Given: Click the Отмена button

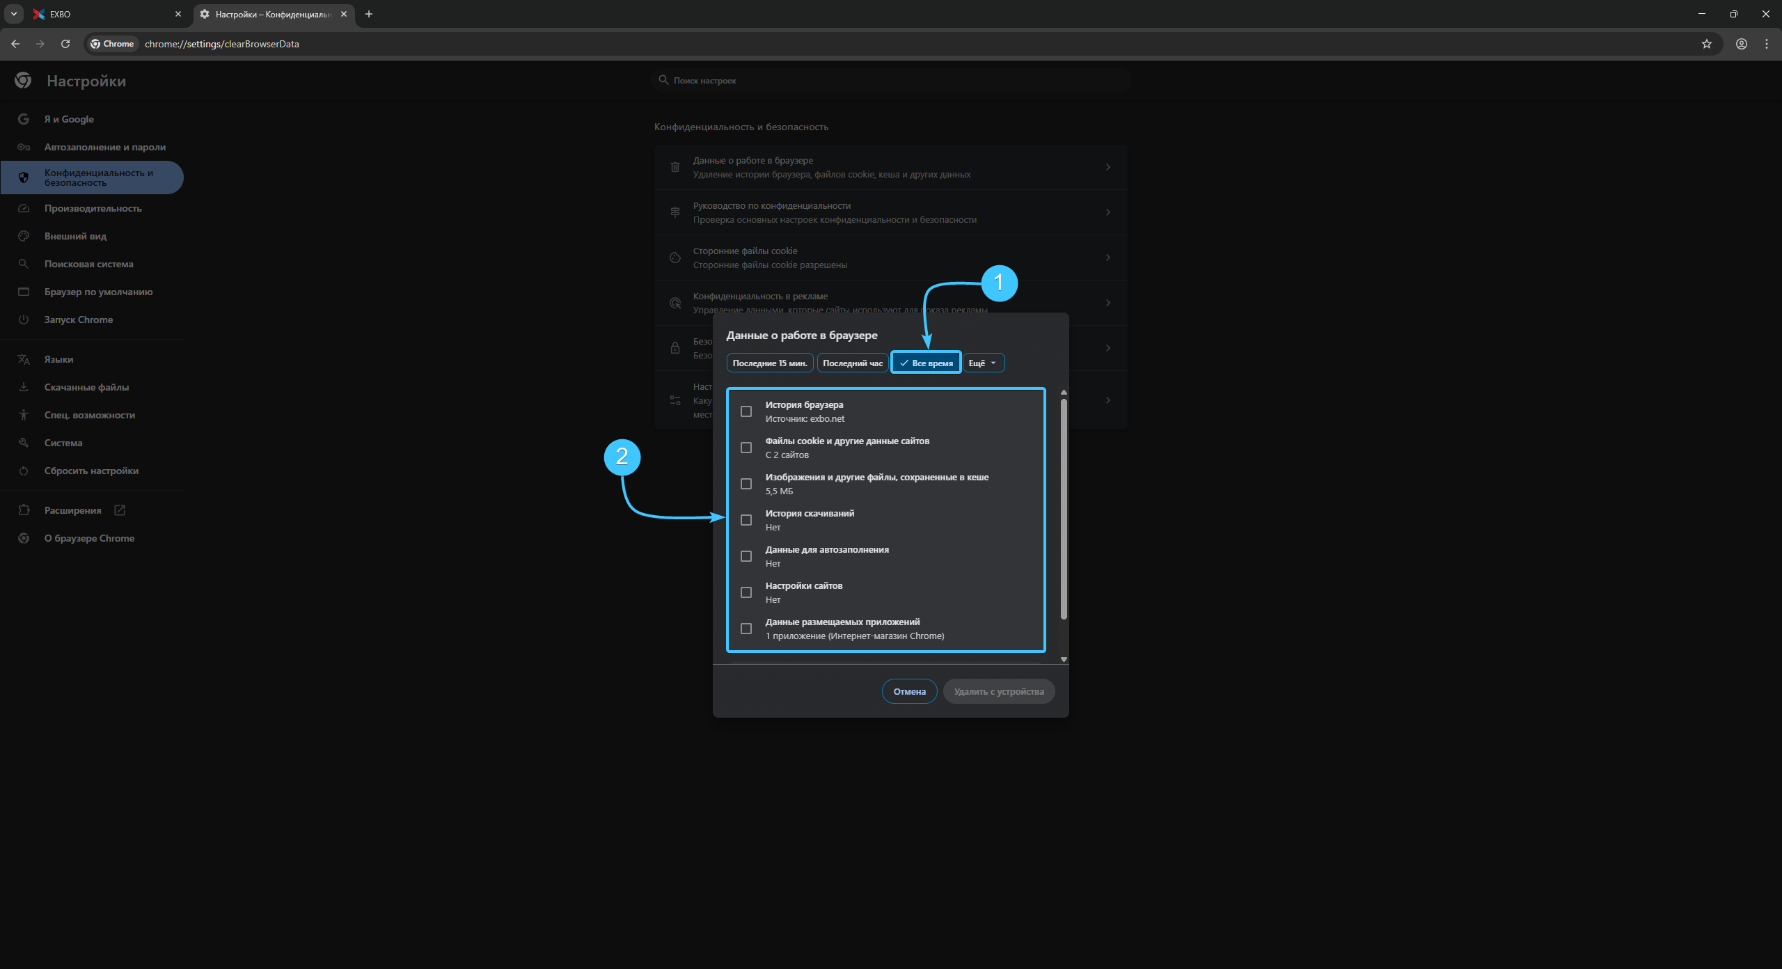Looking at the screenshot, I should coord(909,691).
